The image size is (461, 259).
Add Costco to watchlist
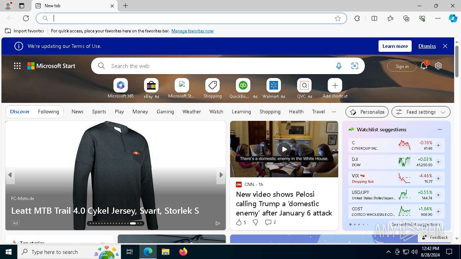[438, 212]
